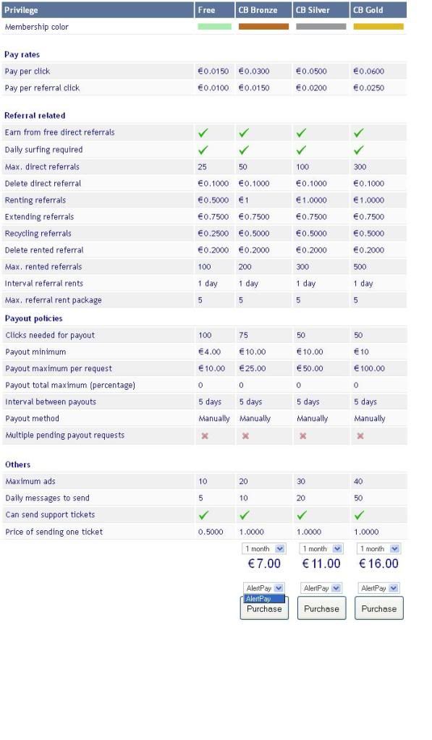Click the gold membership color bar
This screenshot has height=740, width=432.
(x=378, y=27)
